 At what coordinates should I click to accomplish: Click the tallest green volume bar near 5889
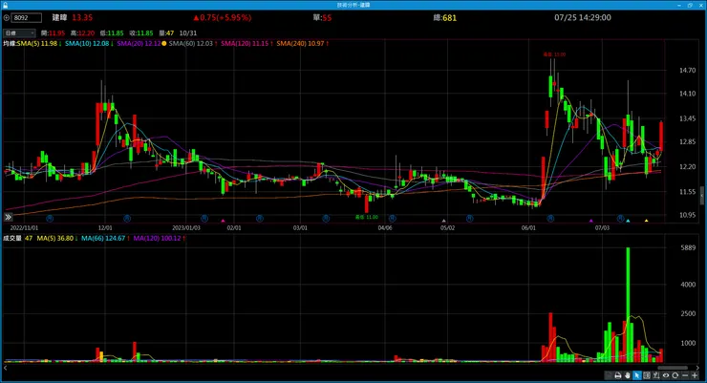click(x=628, y=304)
